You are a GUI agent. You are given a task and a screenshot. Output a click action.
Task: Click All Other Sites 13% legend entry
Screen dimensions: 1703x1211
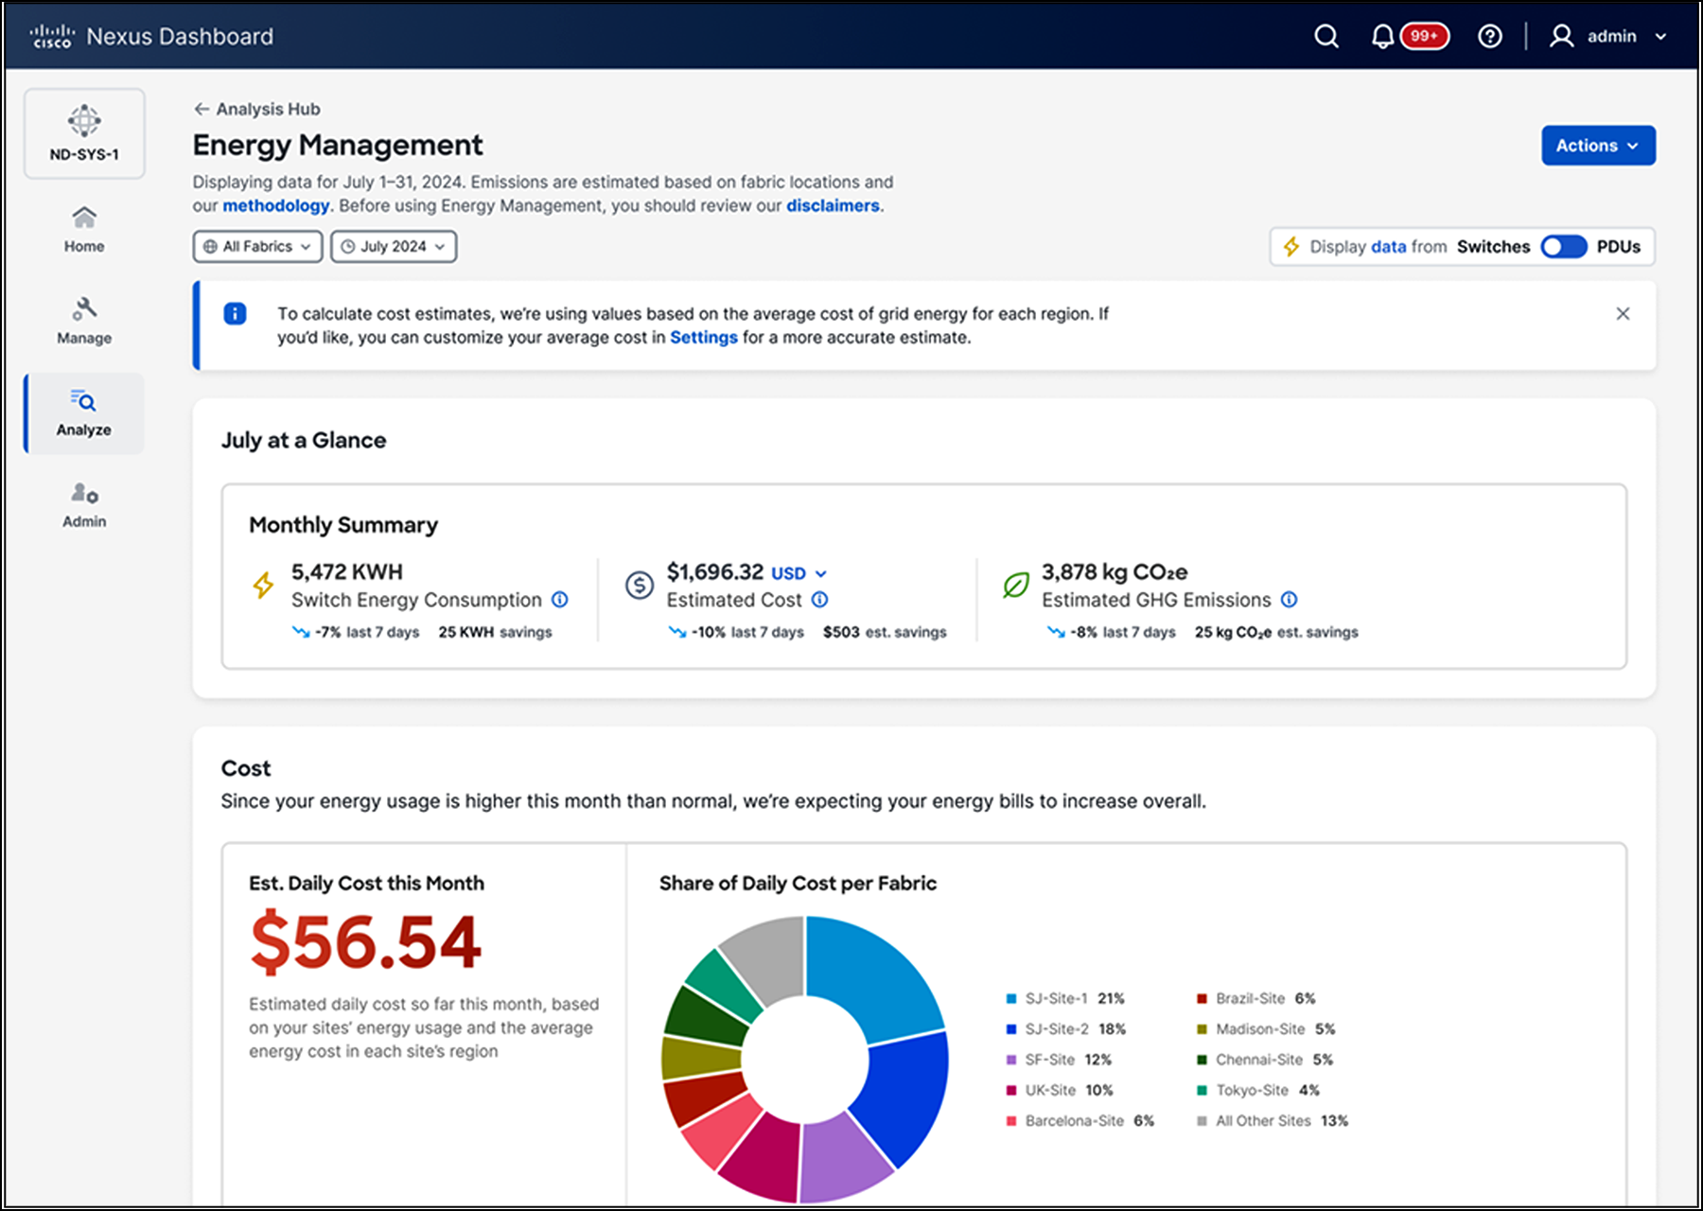click(x=1273, y=1120)
